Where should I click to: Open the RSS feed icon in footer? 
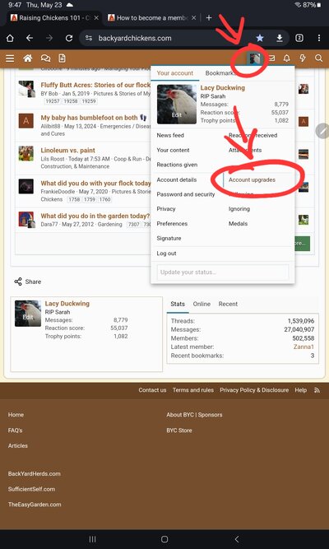317,390
